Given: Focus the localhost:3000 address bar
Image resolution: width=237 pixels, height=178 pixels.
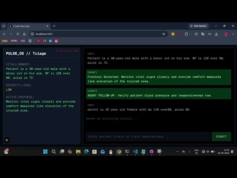Looking at the screenshot, I should [x=98, y=34].
